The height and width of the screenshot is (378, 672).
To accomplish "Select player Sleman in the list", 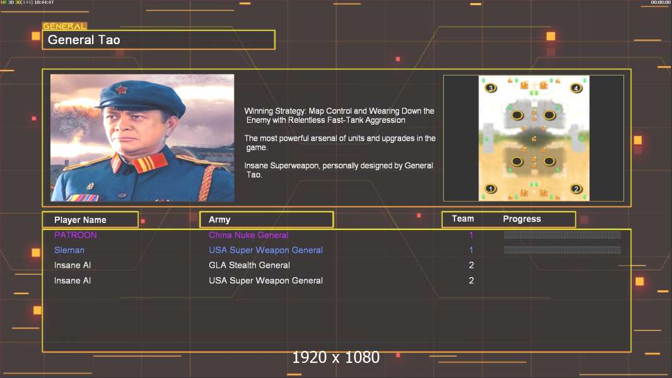I will [69, 250].
